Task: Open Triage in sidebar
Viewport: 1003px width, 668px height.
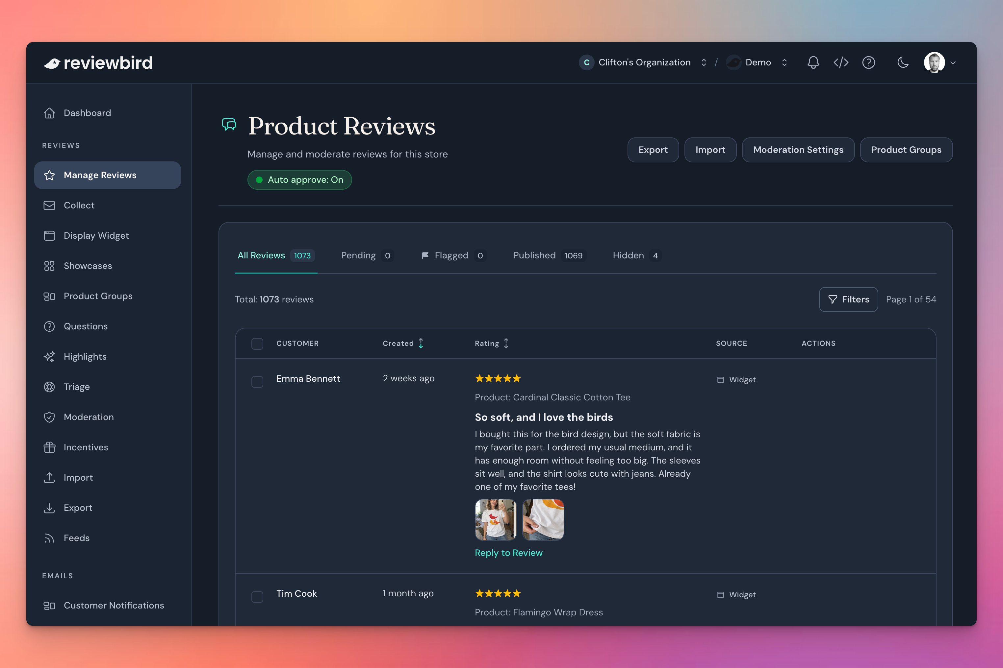Action: click(x=108, y=387)
